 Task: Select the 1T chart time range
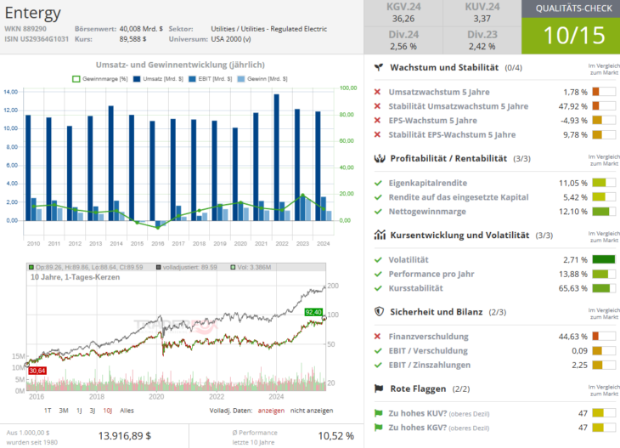coord(48,411)
